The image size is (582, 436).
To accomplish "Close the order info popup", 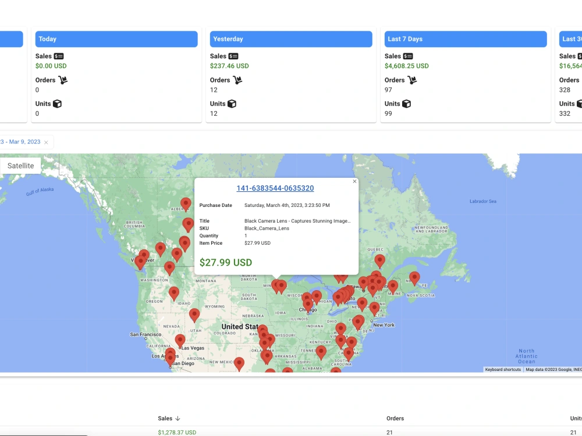I will pos(354,181).
